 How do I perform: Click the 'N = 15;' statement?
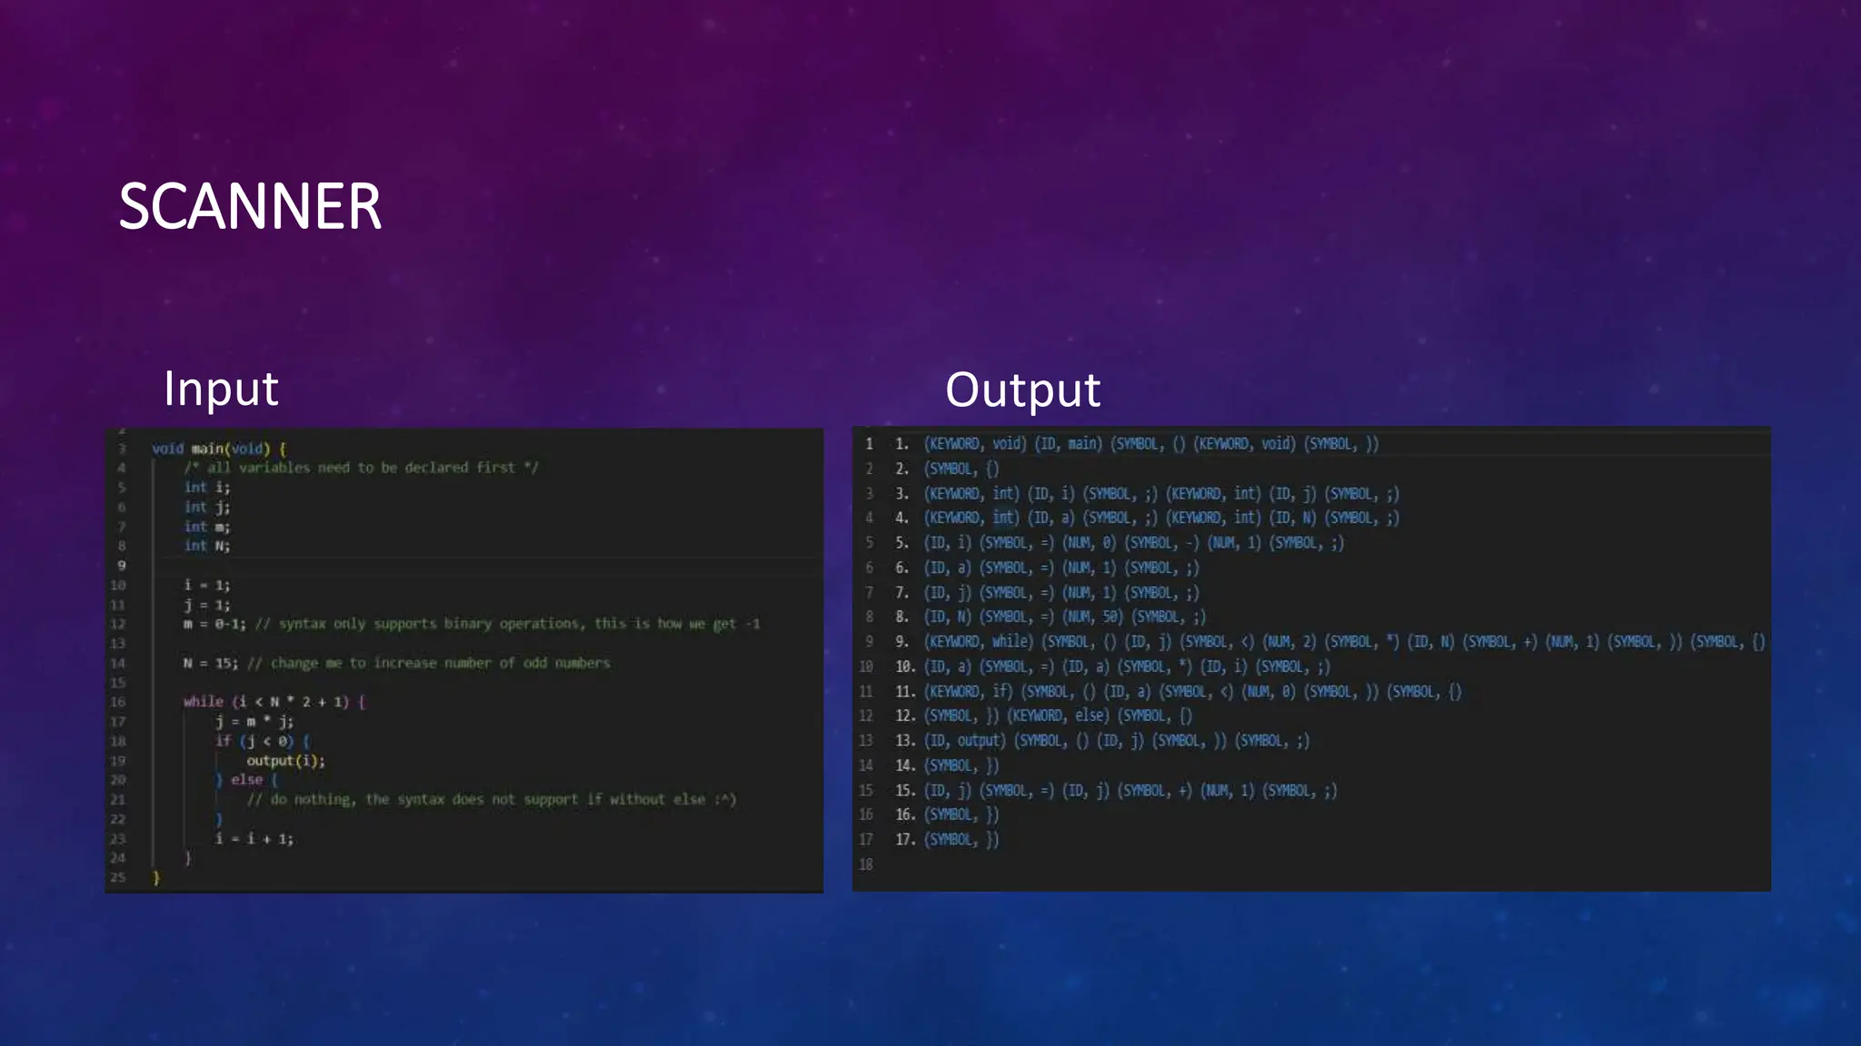(x=211, y=663)
